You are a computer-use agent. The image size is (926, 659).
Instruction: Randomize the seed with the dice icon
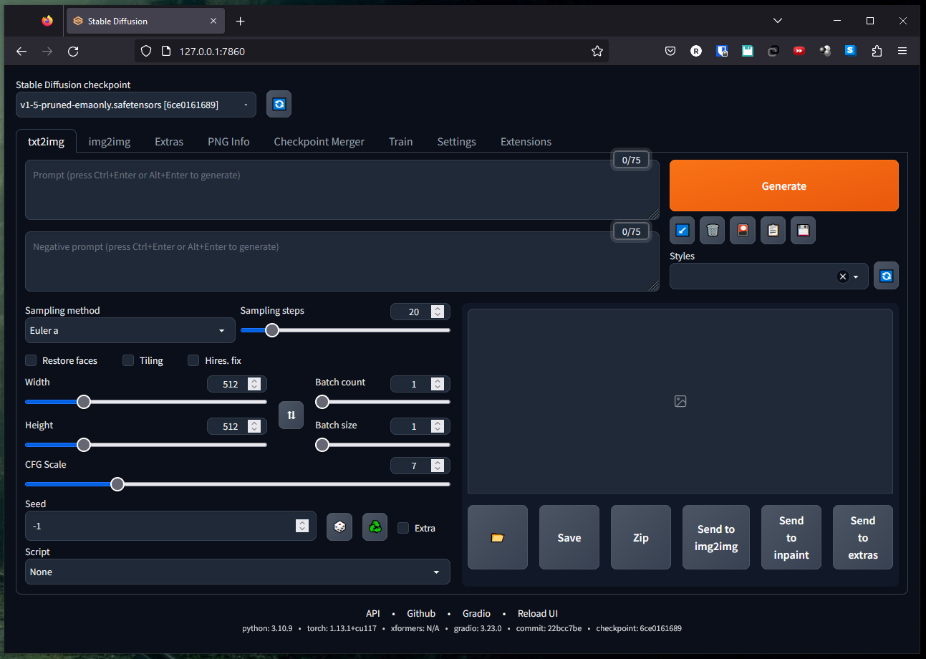tap(339, 526)
